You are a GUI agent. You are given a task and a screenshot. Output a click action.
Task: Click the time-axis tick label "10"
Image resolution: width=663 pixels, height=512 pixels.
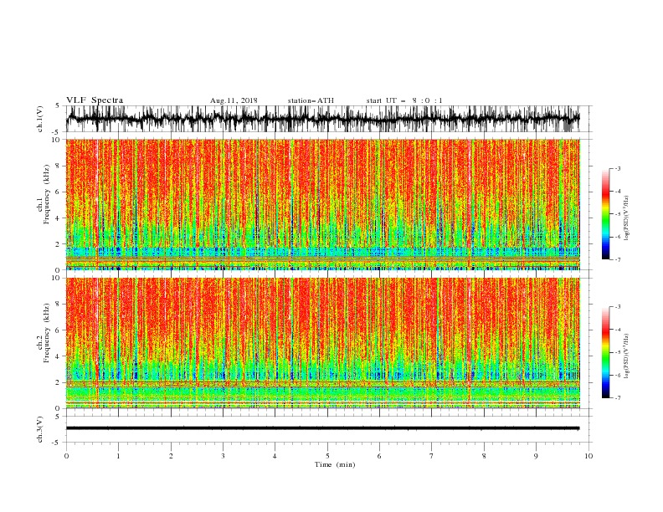[x=588, y=456]
